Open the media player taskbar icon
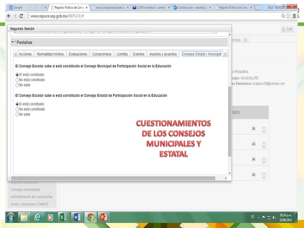The image size is (304, 228). click(x=50, y=217)
